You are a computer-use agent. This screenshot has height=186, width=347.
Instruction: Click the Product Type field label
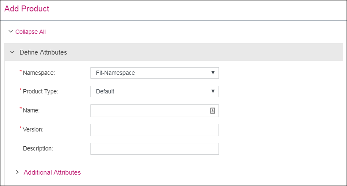40,91
